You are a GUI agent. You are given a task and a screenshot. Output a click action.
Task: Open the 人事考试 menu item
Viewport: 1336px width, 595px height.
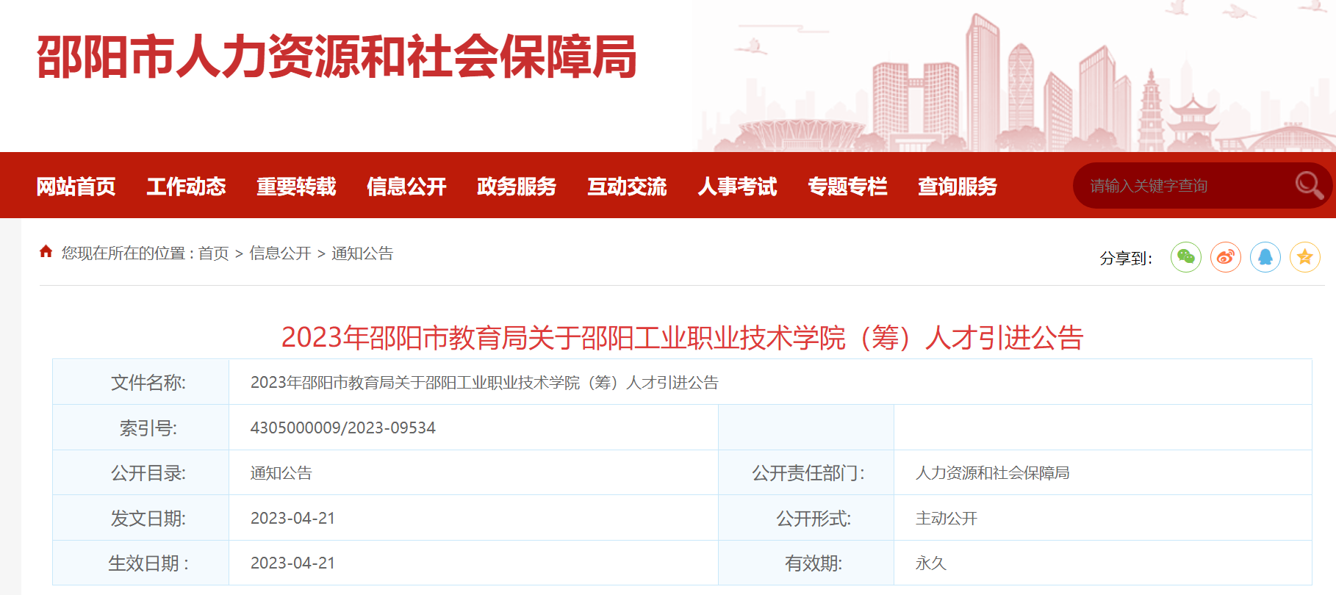click(737, 187)
